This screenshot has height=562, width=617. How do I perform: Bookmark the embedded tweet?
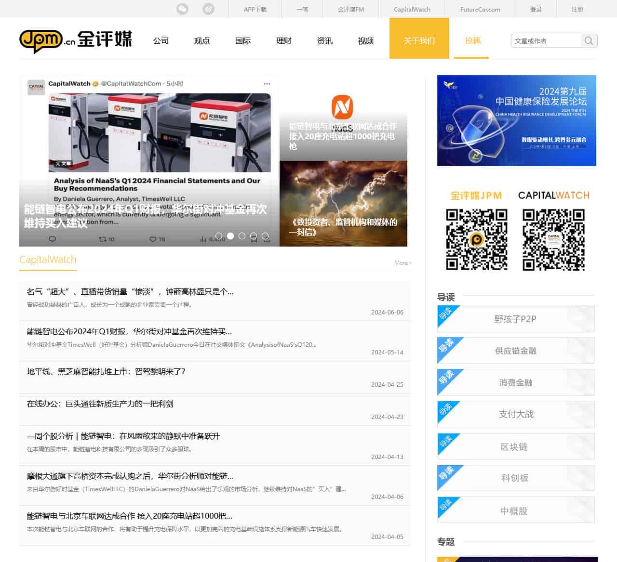(x=254, y=238)
